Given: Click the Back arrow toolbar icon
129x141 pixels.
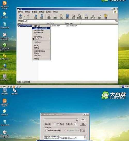Looking at the screenshot, I should (20, 16).
